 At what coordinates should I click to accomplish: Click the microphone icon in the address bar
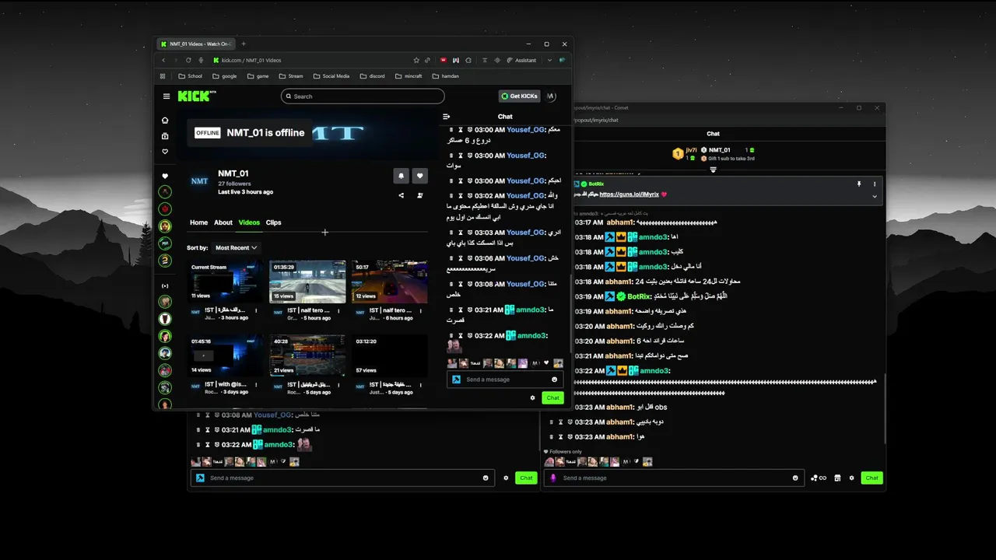click(201, 60)
